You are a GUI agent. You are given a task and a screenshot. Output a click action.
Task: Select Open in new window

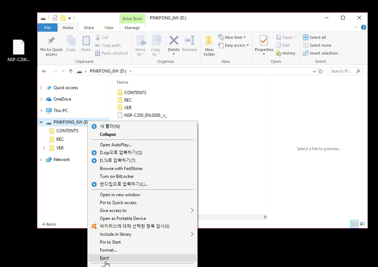click(143, 195)
